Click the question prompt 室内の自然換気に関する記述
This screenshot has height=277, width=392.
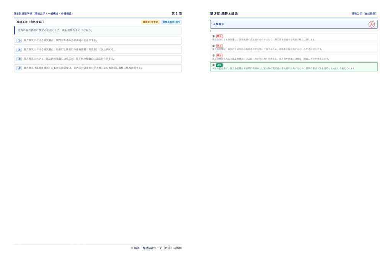pos(55,30)
